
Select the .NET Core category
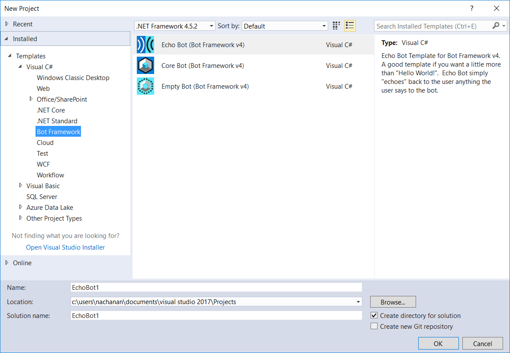51,110
